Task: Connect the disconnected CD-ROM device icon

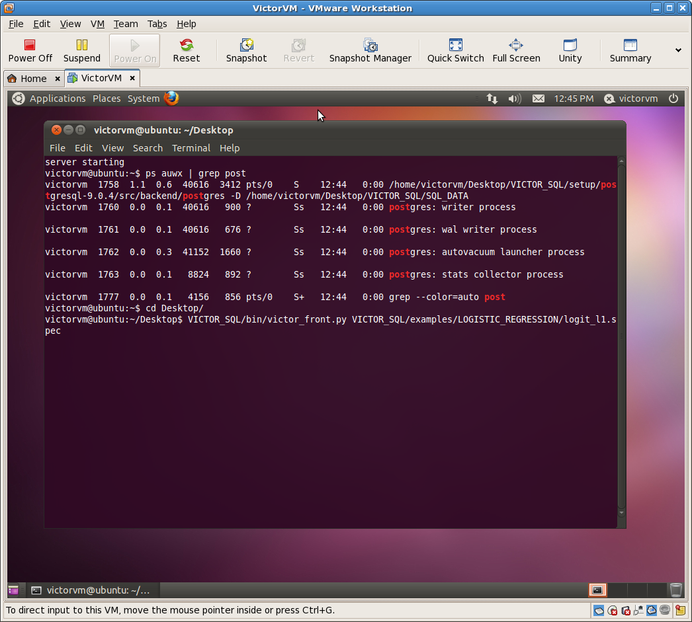Action: click(611, 610)
